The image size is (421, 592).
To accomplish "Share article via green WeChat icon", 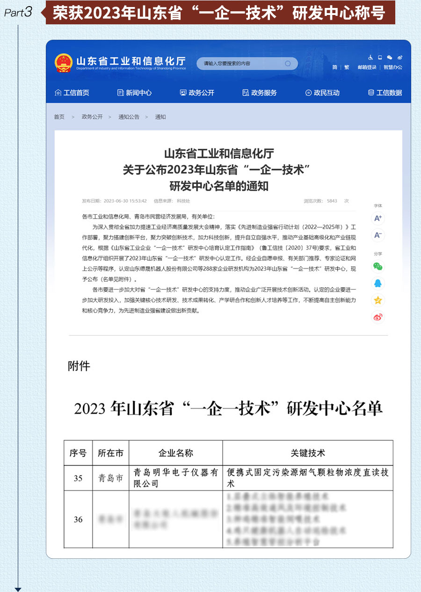I will [x=377, y=266].
